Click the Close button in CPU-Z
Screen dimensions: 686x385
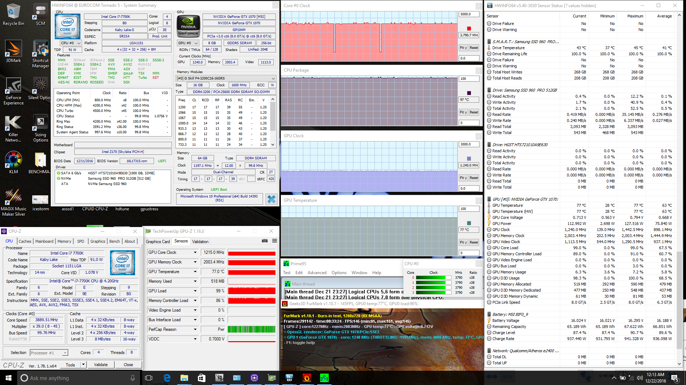pos(128,365)
